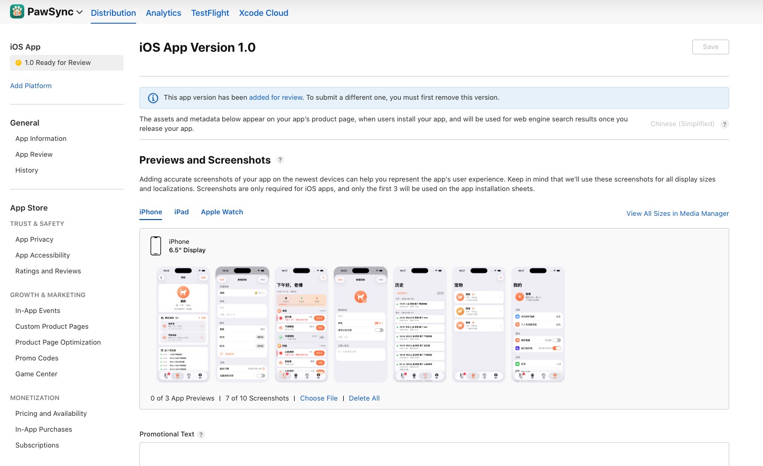Open Product Page Optimization

click(x=58, y=343)
